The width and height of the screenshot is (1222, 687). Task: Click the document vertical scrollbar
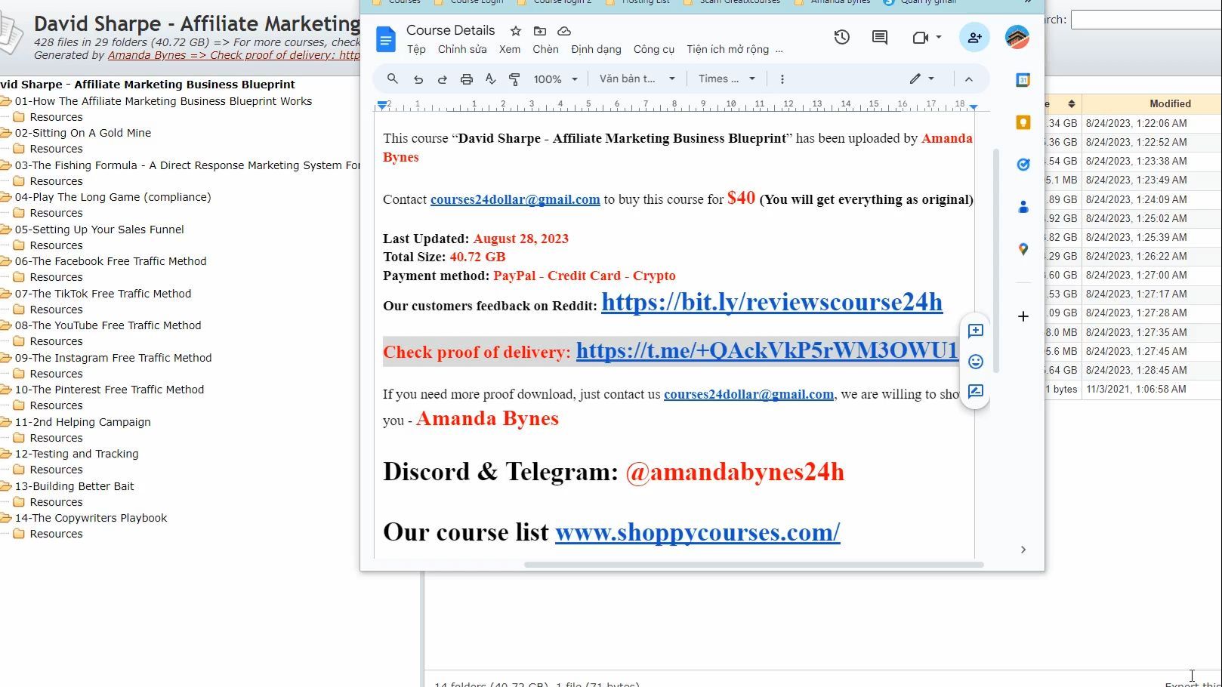click(996, 260)
